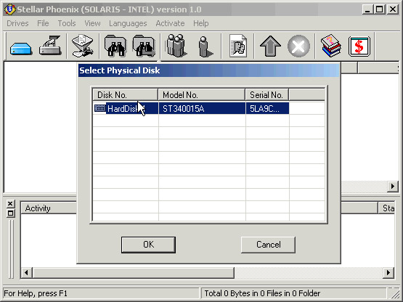This screenshot has width=403, height=302.
Task: Sort by Disk No. column header
Action: 125,95
